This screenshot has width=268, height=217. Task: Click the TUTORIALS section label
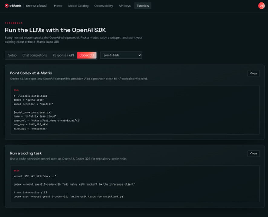point(14,23)
